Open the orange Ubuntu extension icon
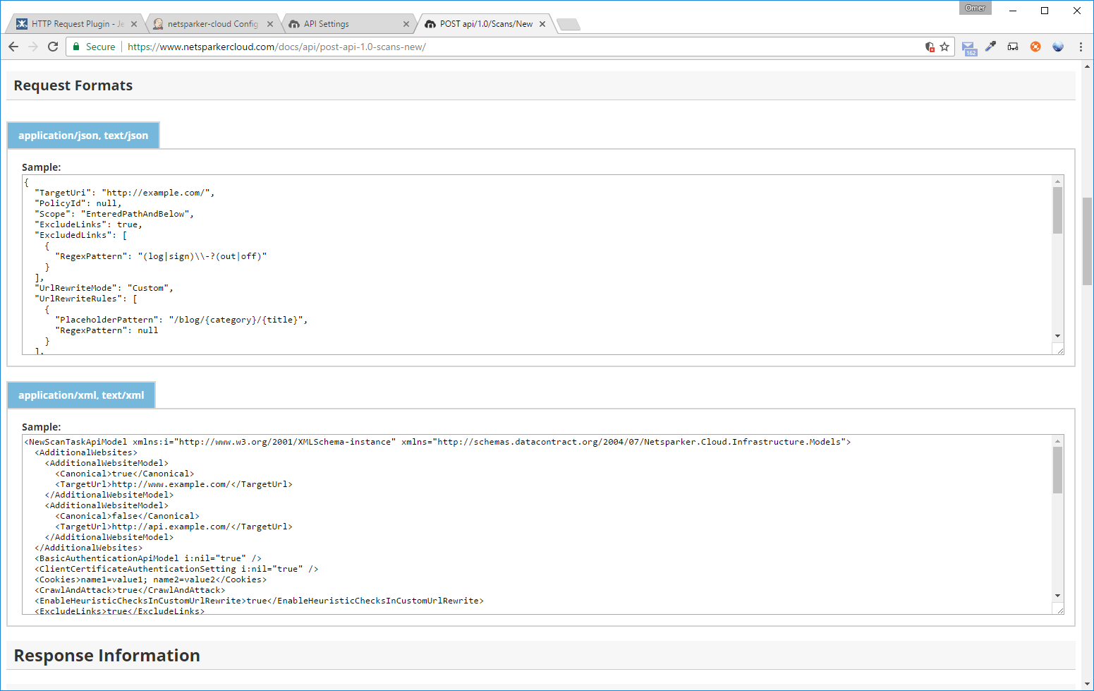The width and height of the screenshot is (1094, 691). point(1035,47)
